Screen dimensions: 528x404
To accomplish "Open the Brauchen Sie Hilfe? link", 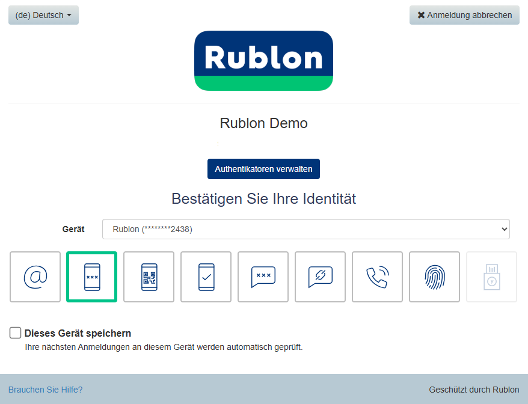I will [x=45, y=390].
